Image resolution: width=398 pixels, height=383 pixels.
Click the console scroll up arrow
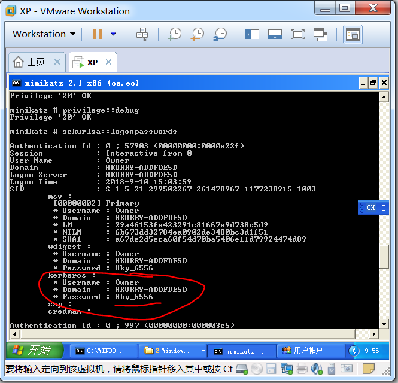[384, 97]
